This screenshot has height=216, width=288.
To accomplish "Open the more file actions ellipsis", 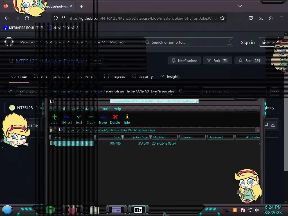I will (x=274, y=92).
